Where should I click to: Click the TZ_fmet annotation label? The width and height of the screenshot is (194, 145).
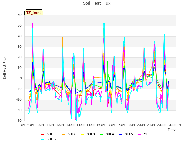pyautogui.click(x=34, y=13)
